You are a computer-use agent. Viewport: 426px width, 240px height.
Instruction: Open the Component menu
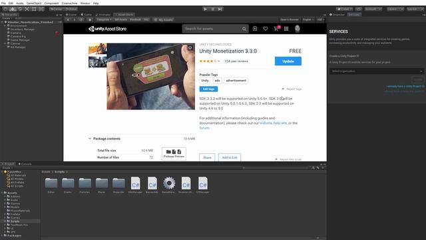pyautogui.click(x=51, y=3)
